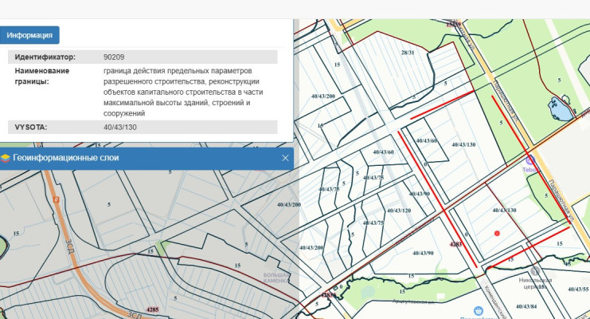The width and height of the screenshot is (590, 319).
Task: Click the Наименование границы description text
Action: pyautogui.click(x=182, y=92)
